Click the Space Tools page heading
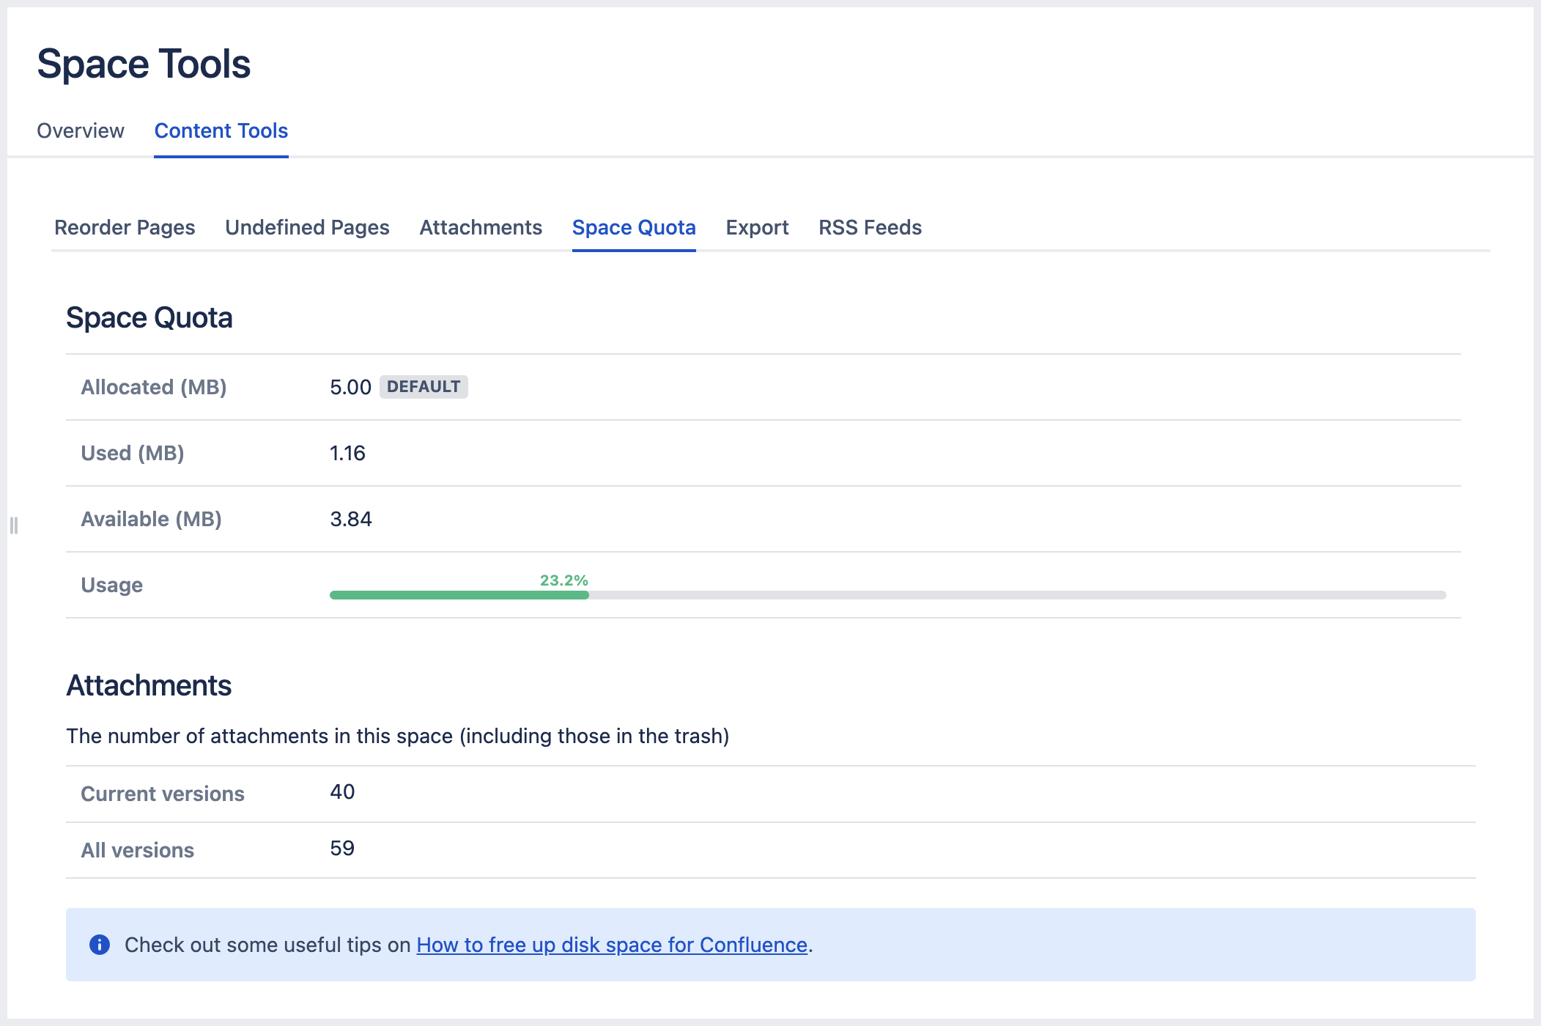1541x1026 pixels. [144, 64]
